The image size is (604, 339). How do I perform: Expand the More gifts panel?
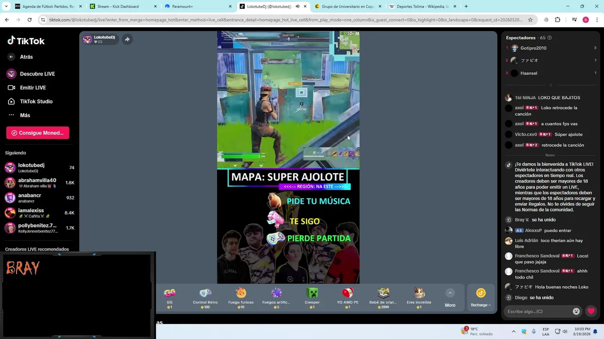(x=450, y=299)
